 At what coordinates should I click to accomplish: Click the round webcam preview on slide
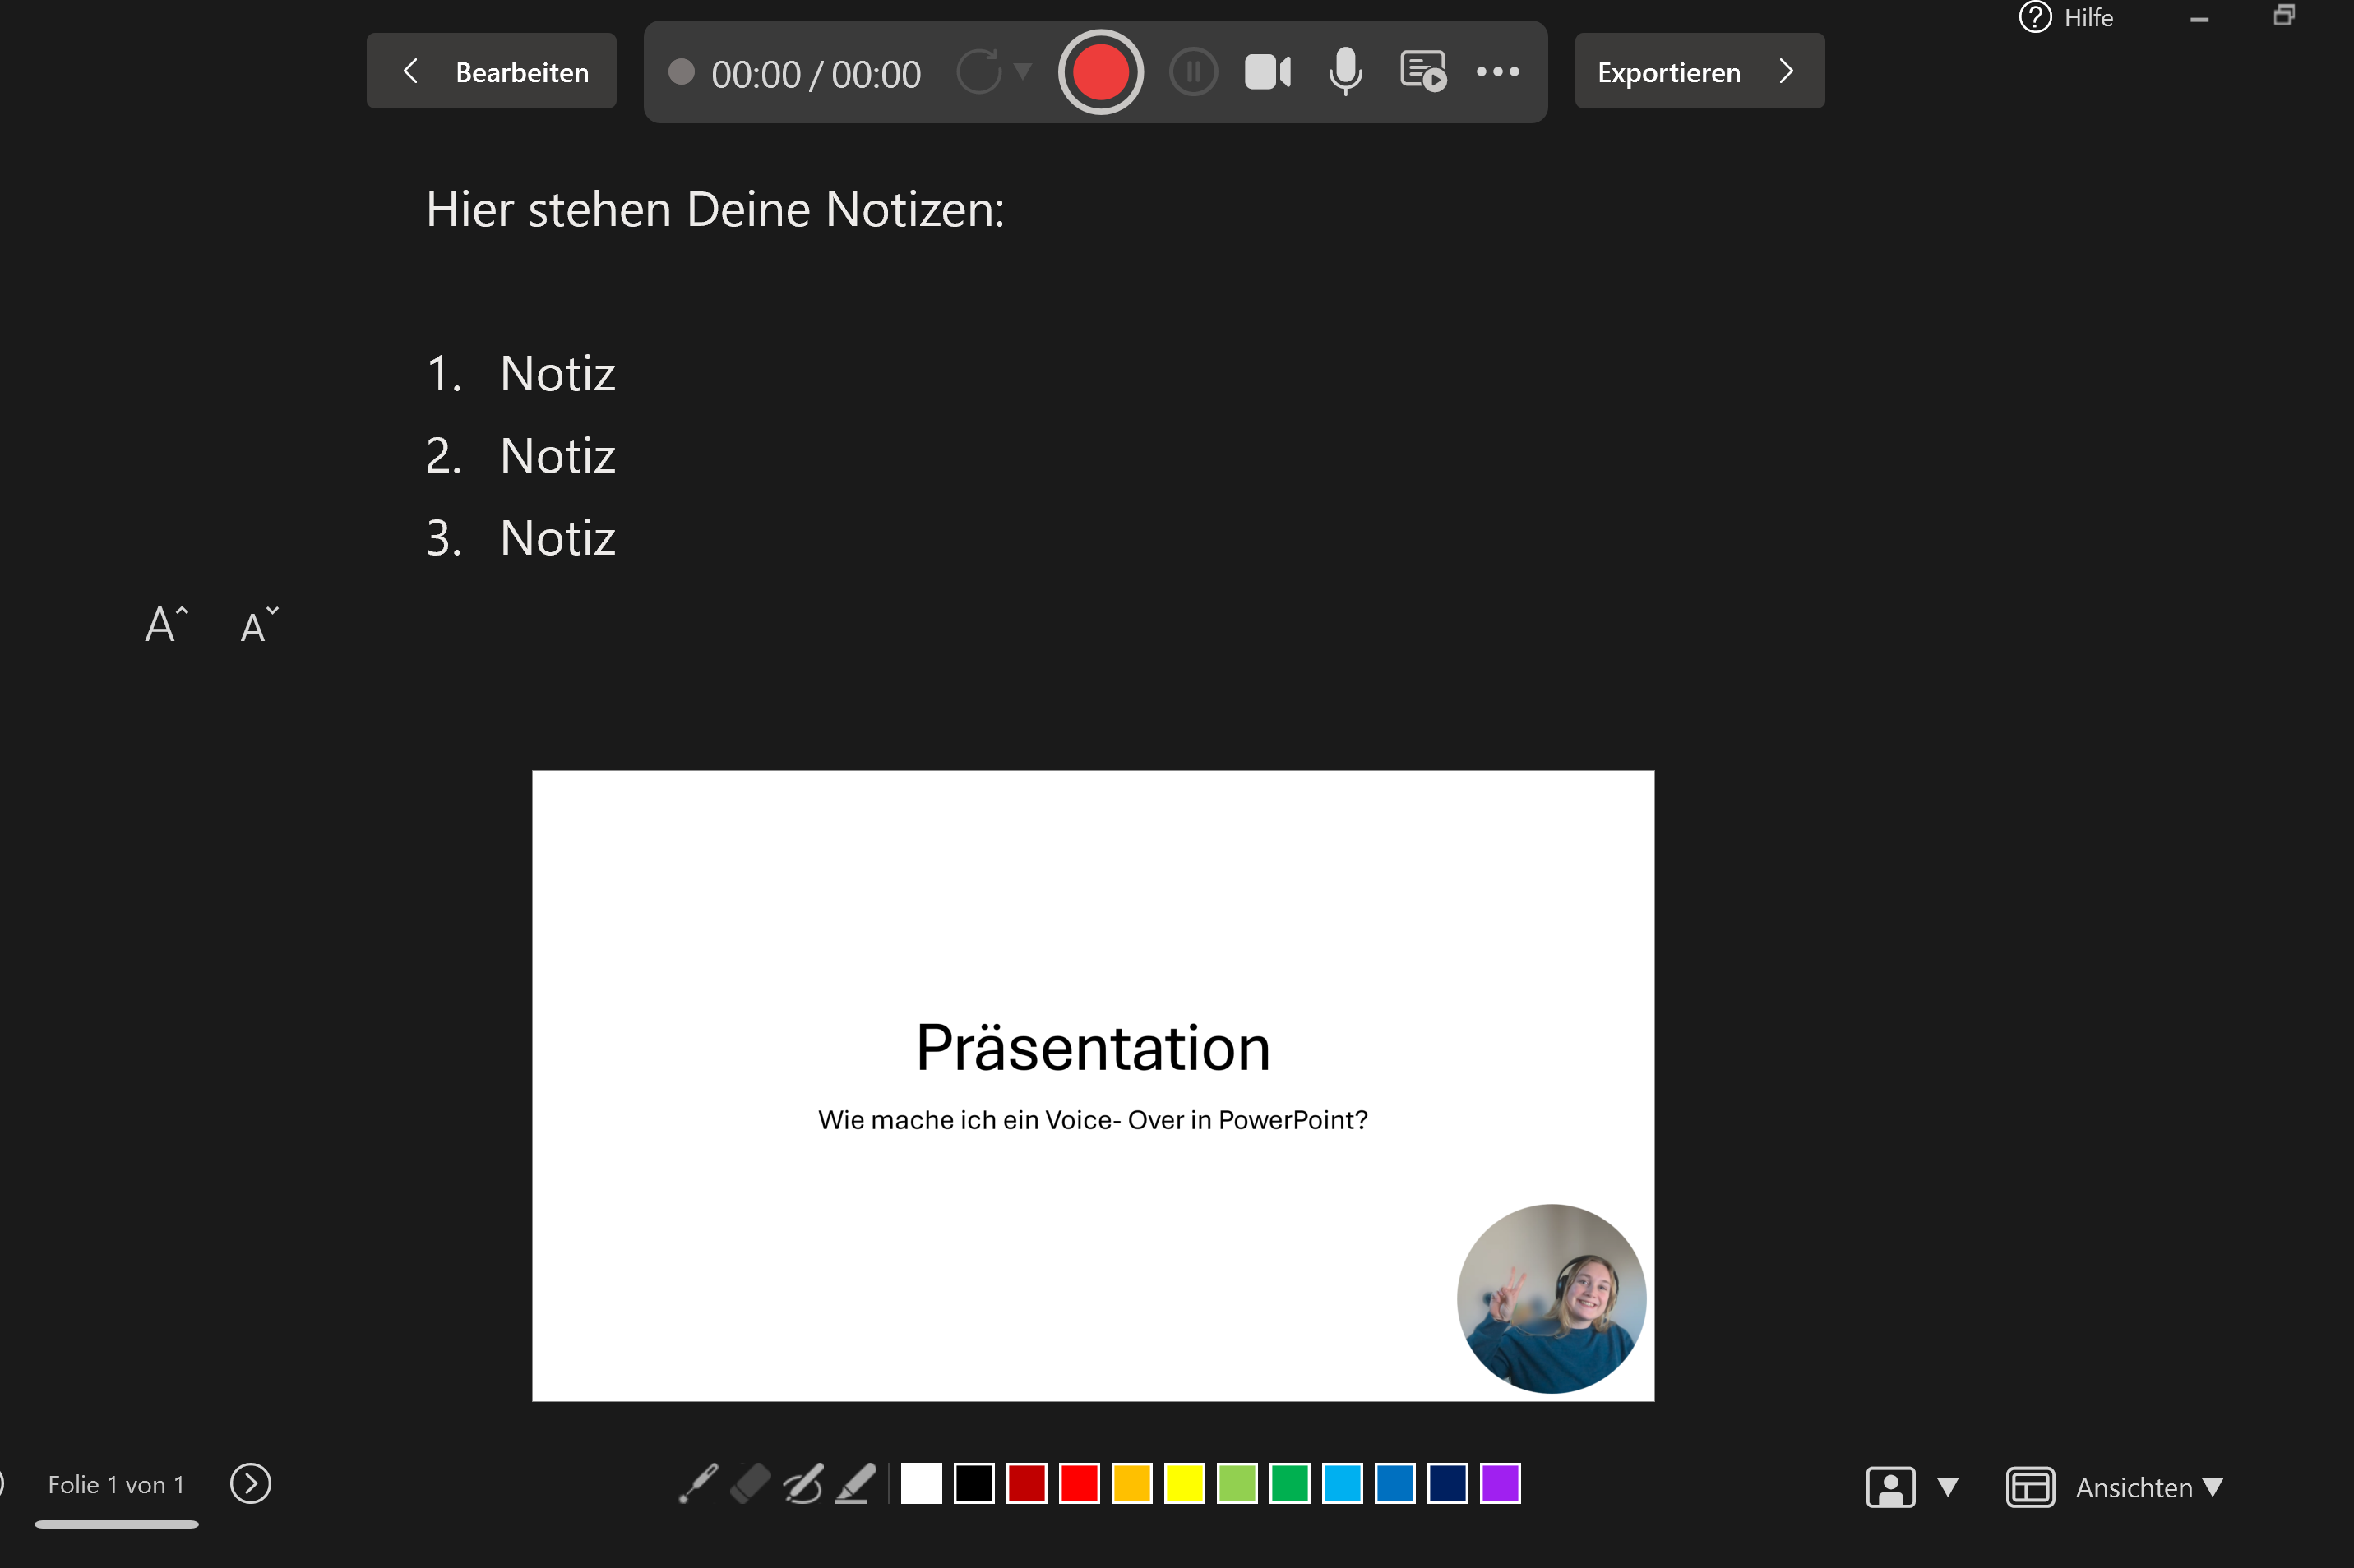pyautogui.click(x=1552, y=1298)
